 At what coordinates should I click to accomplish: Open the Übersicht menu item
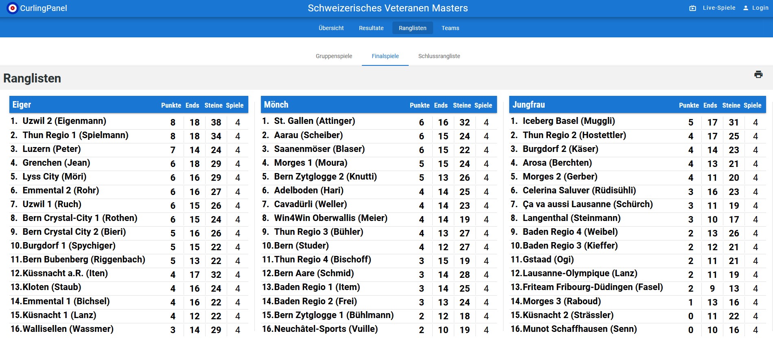[331, 28]
